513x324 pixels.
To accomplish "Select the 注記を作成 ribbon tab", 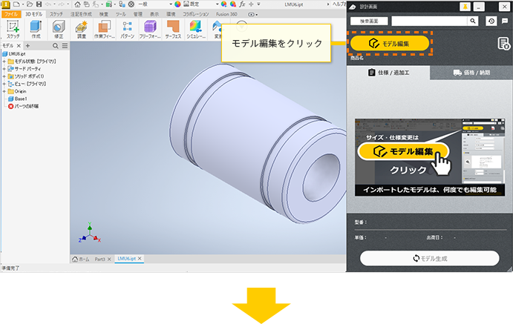I will [x=81, y=14].
